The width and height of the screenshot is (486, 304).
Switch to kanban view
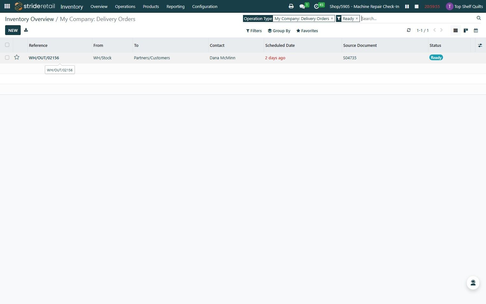pyautogui.click(x=466, y=31)
